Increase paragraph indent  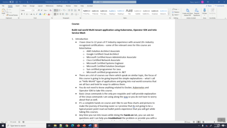[x=72, y=10]
